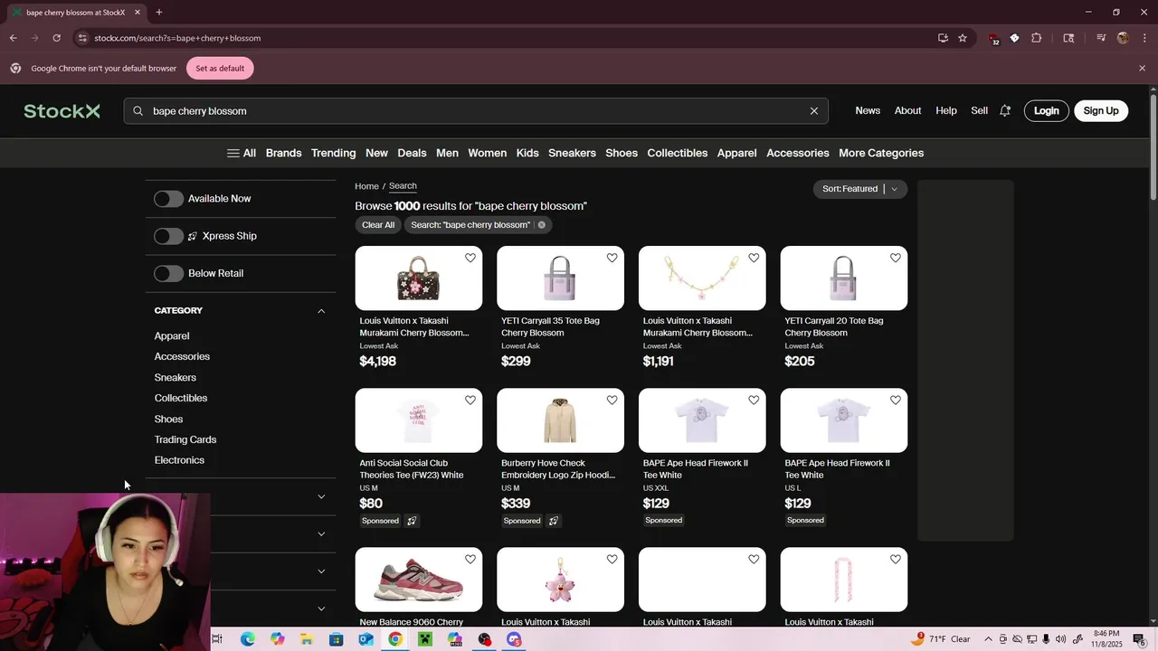Open the Help link
The width and height of the screenshot is (1158, 651).
[x=946, y=110]
